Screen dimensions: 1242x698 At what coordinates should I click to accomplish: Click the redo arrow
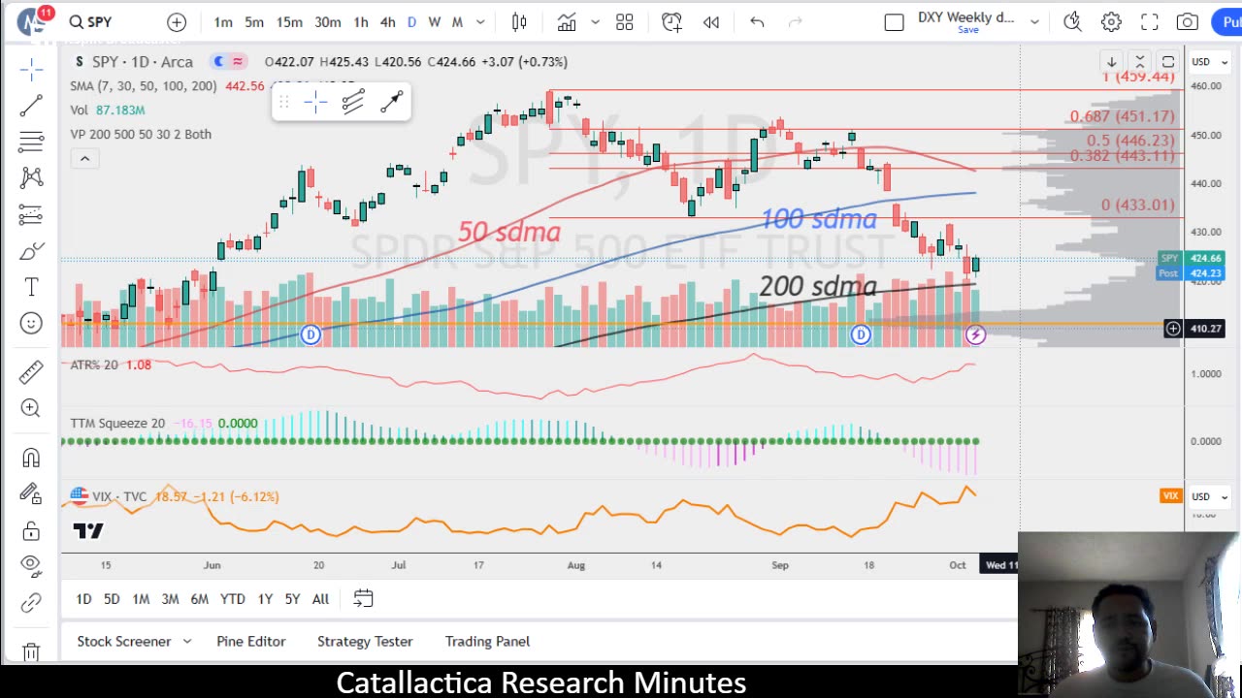tap(796, 21)
